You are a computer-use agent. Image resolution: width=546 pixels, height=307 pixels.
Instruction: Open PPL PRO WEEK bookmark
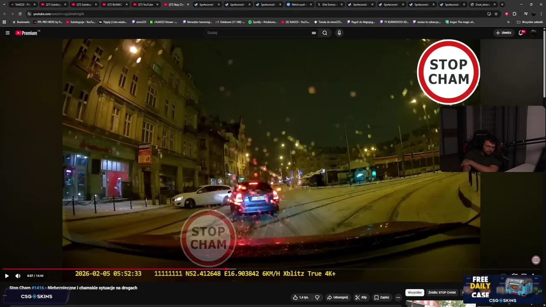(x=47, y=22)
